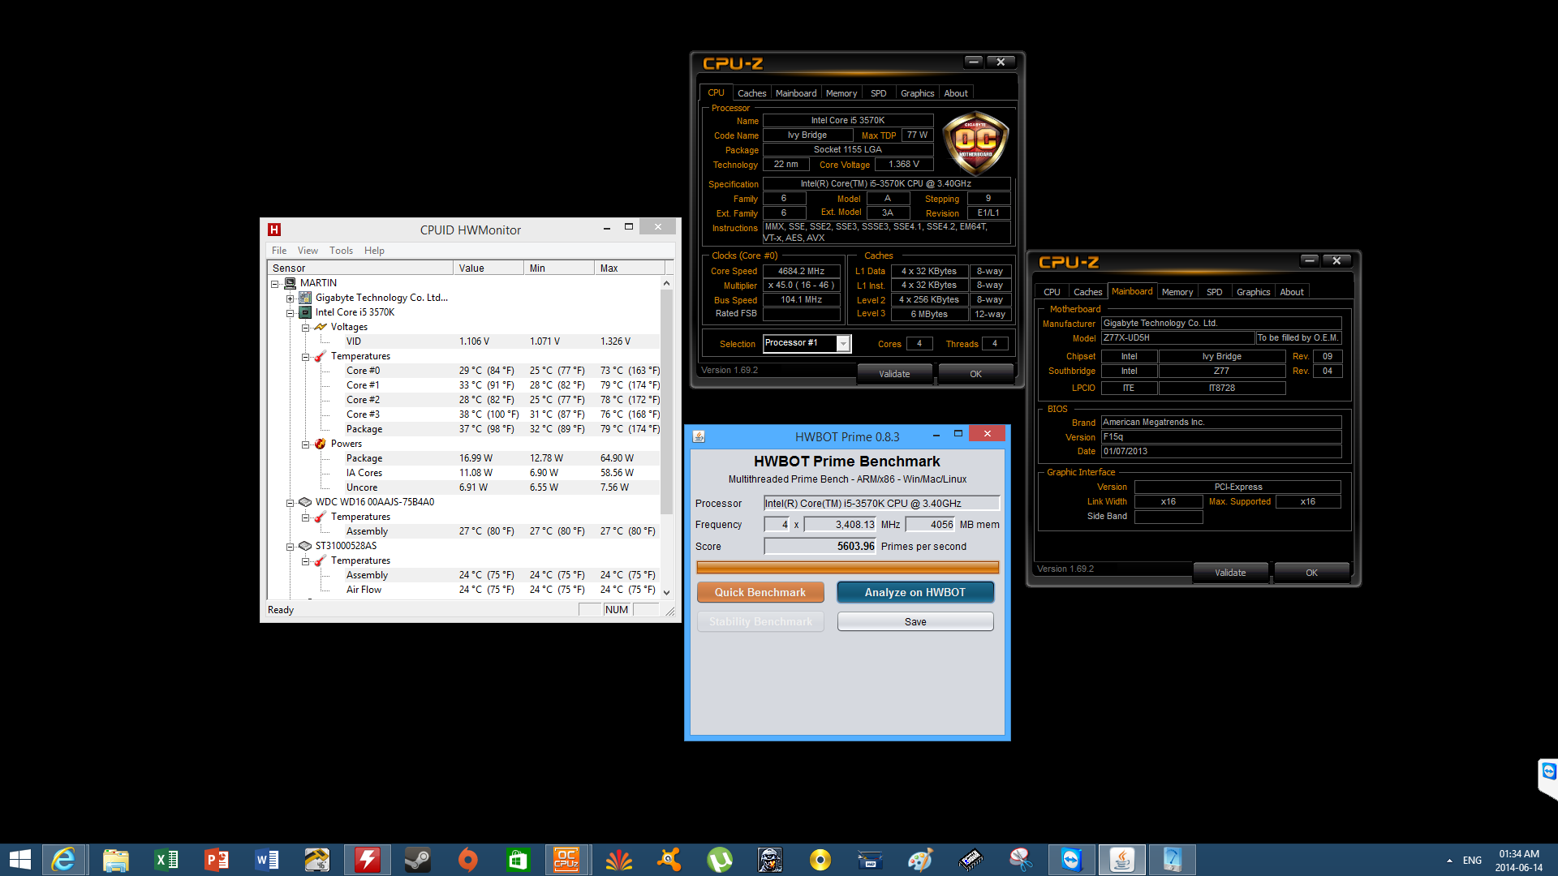Click Validate in the CPU tab CPU-Z window
Image resolution: width=1558 pixels, height=876 pixels.
(x=894, y=374)
